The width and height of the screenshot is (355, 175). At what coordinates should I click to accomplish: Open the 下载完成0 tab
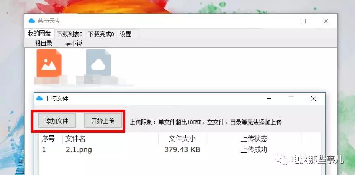[x=101, y=34]
